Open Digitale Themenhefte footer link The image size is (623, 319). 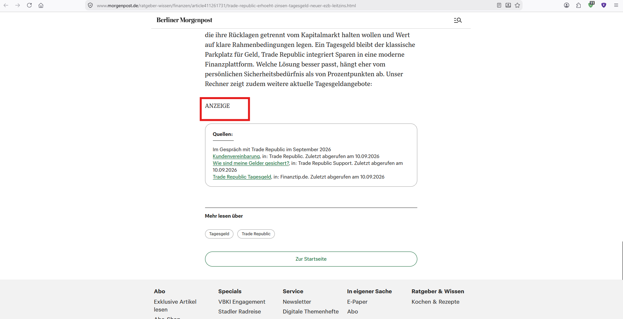pos(311,312)
